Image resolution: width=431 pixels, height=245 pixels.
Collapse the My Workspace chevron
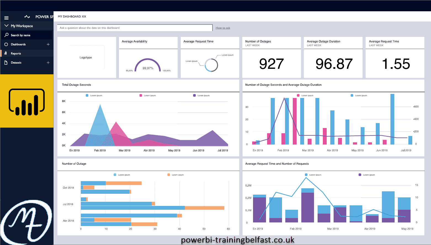pos(6,26)
